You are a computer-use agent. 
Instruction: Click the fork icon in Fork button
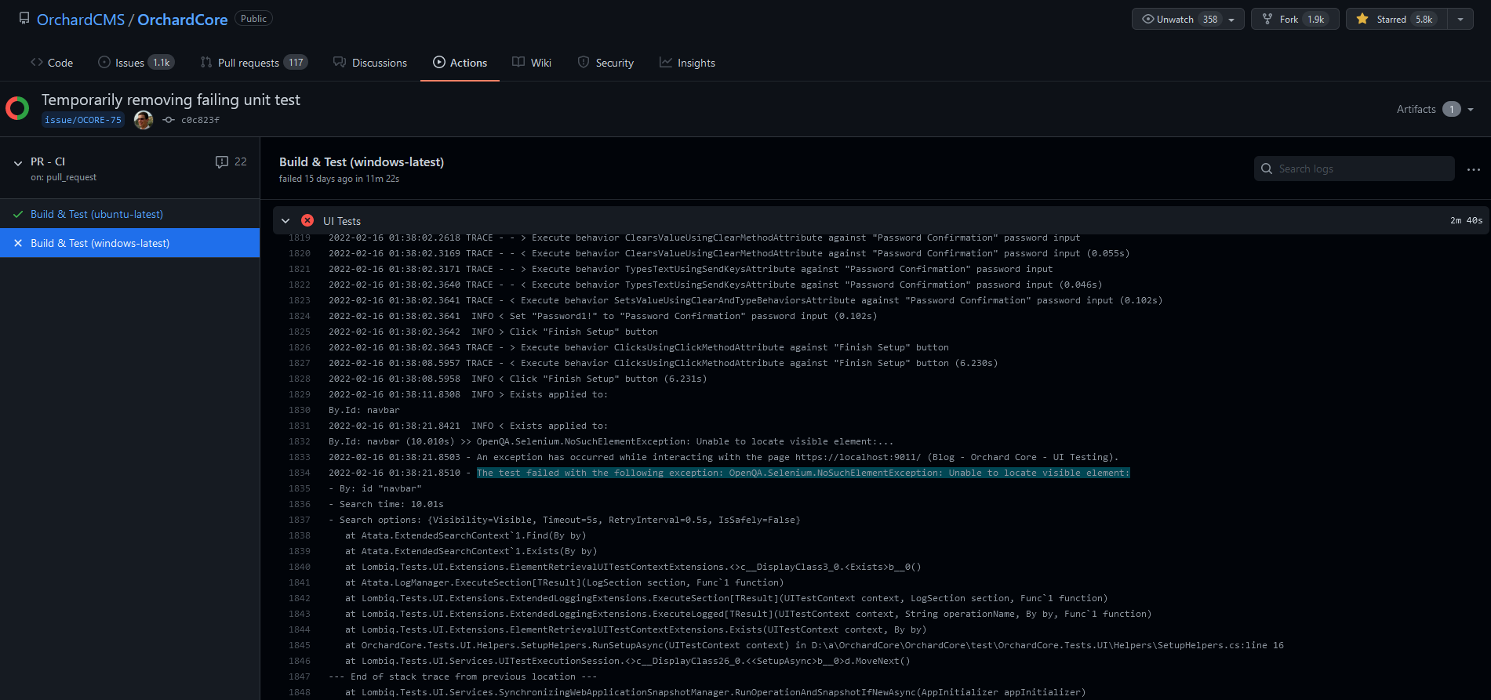[1267, 19]
